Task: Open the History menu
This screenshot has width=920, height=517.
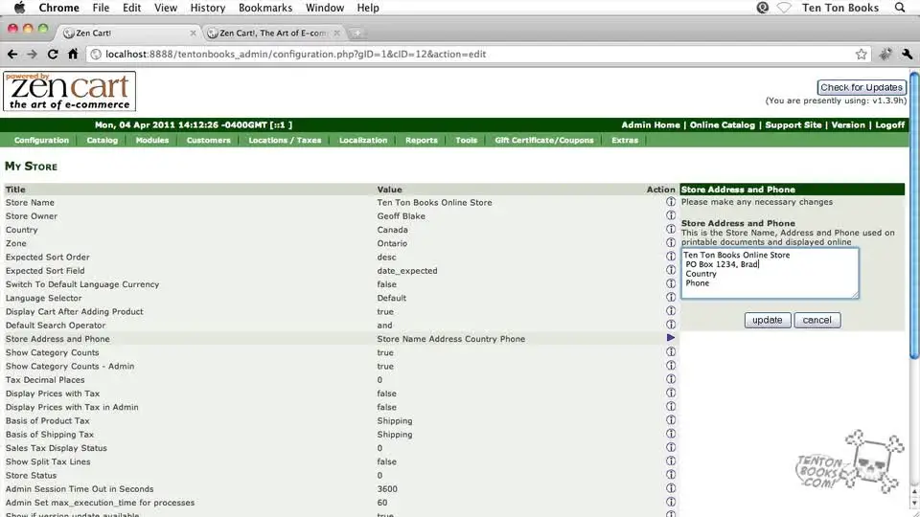Action: click(208, 8)
